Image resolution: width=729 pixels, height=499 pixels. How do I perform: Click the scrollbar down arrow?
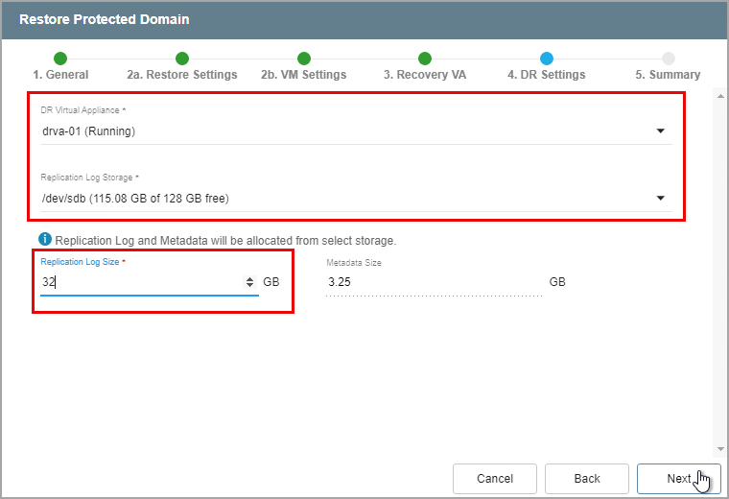tap(719, 448)
